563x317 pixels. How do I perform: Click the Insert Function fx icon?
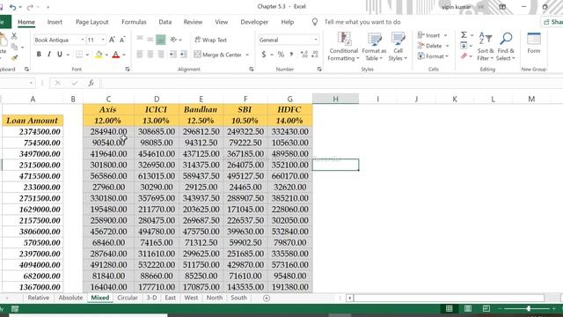[91, 83]
